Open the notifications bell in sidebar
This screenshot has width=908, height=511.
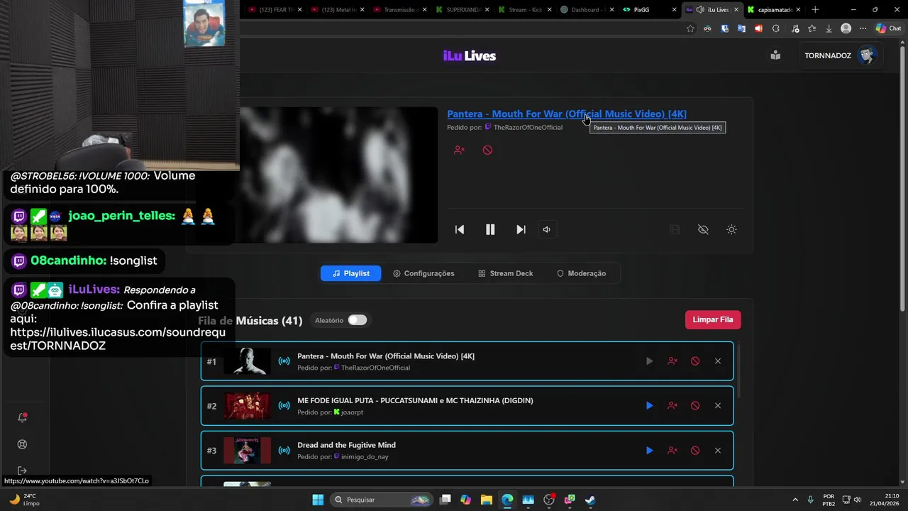click(x=22, y=417)
